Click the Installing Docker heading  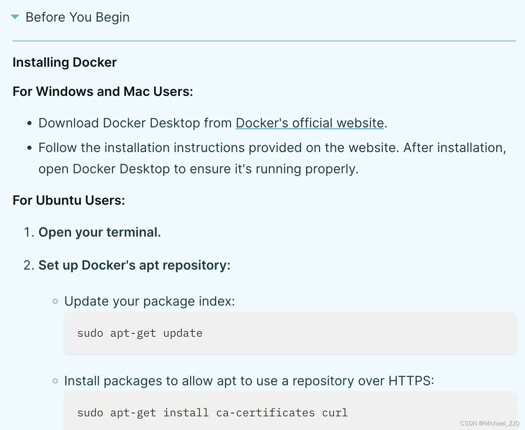[64, 62]
